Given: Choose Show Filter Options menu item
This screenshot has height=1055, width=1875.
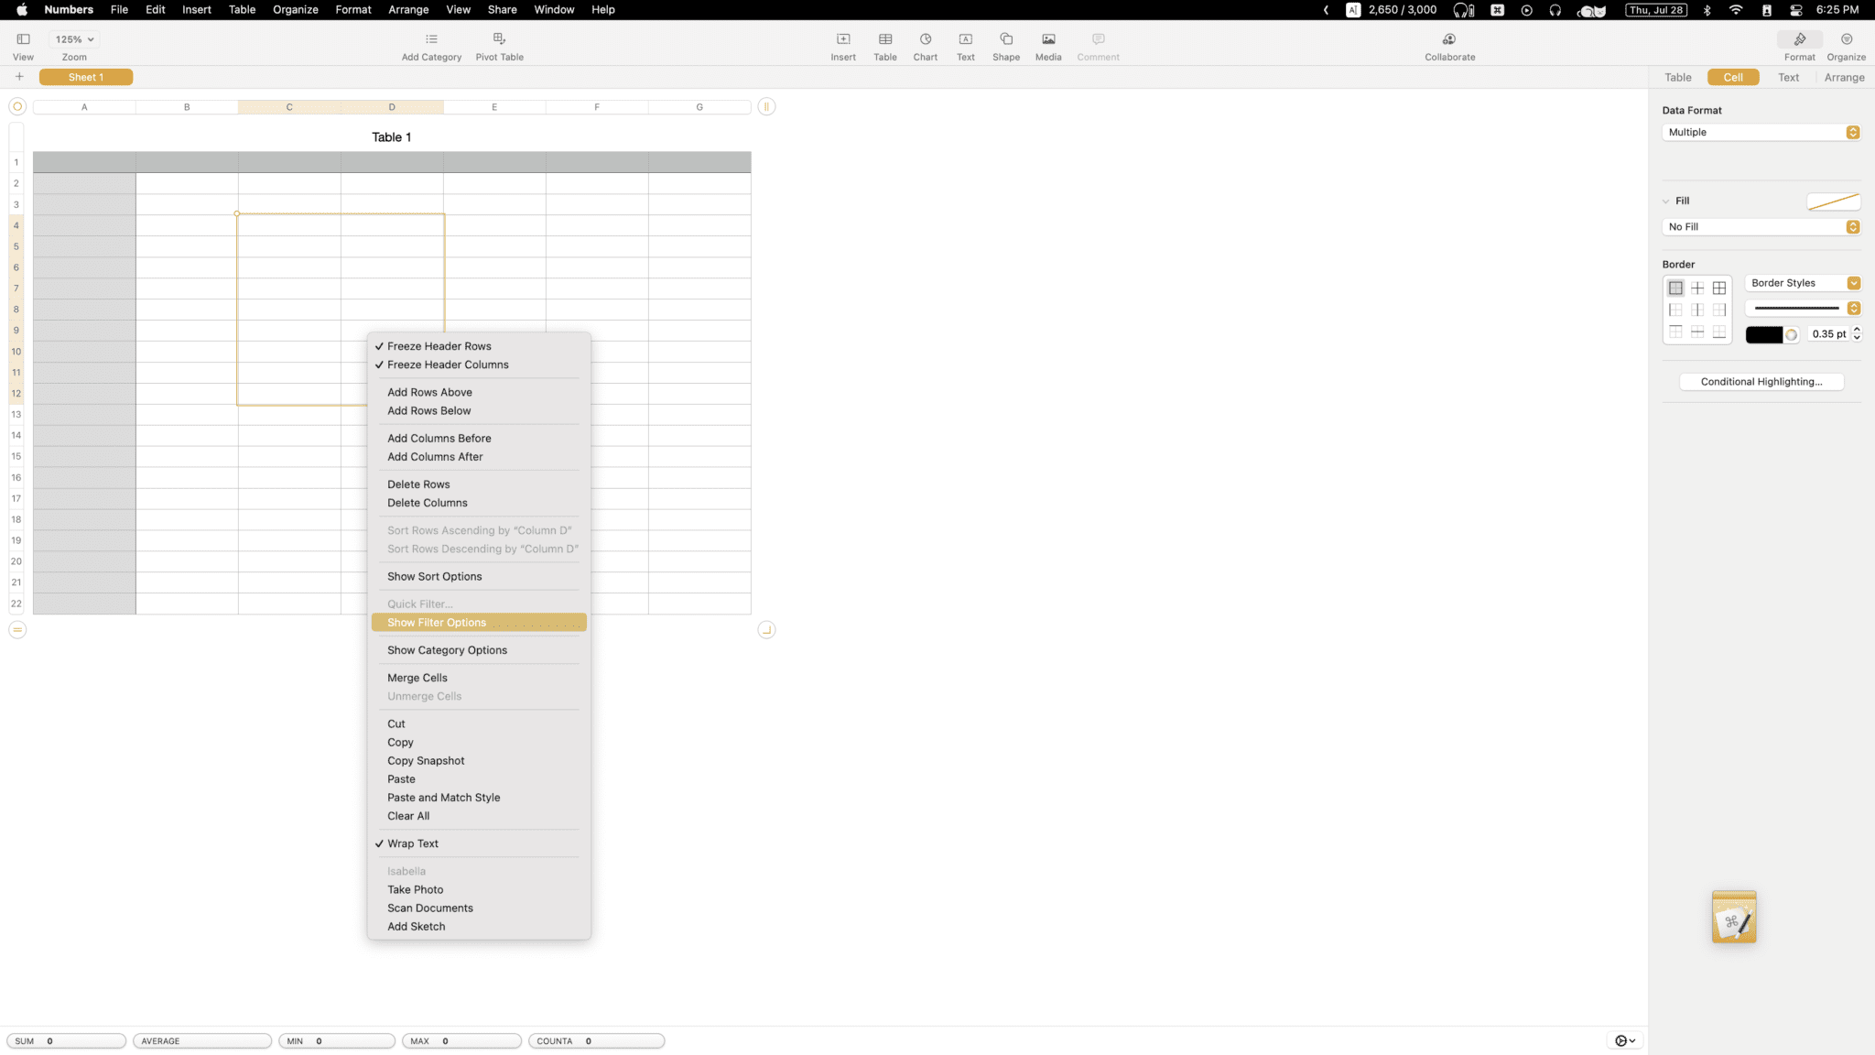Looking at the screenshot, I should click(x=437, y=623).
